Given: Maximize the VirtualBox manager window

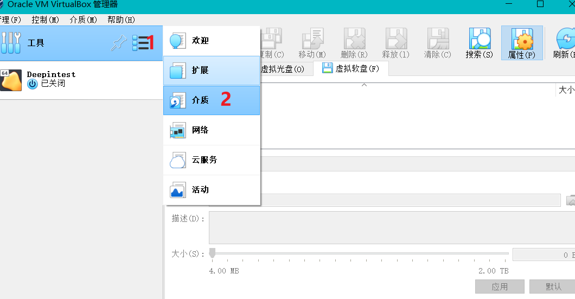Looking at the screenshot, I should coord(540,4).
